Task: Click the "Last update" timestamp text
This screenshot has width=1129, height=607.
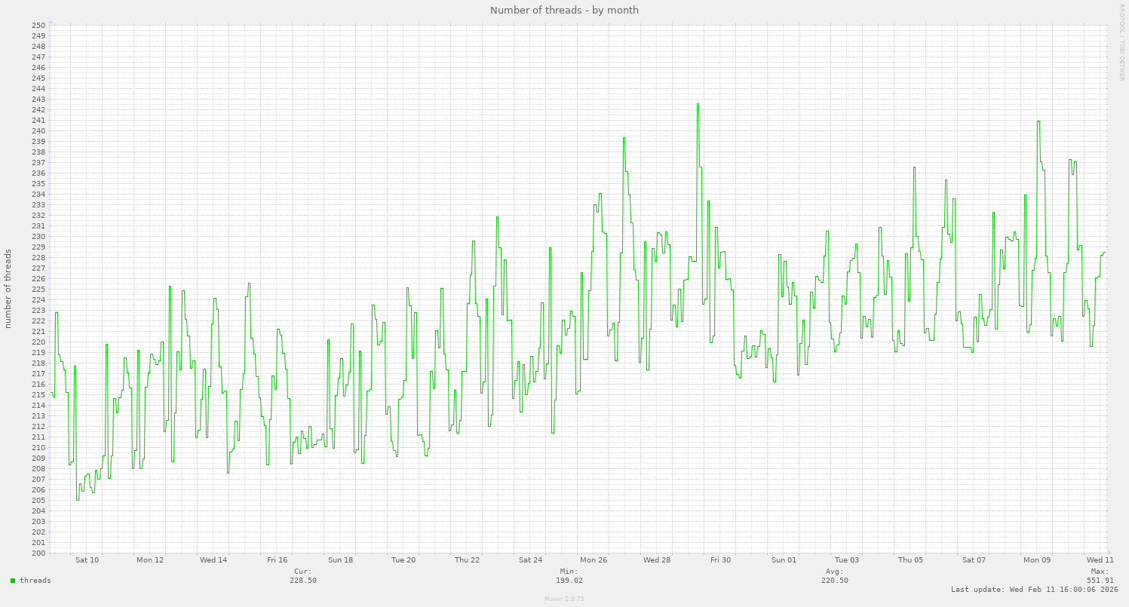Action: (1034, 590)
